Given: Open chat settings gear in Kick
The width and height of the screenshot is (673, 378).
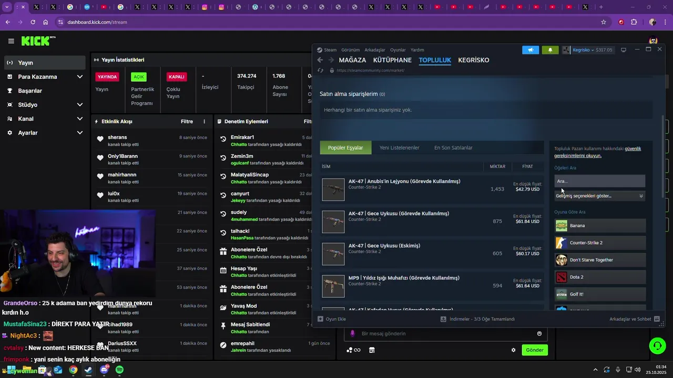Looking at the screenshot, I should pyautogui.click(x=514, y=350).
